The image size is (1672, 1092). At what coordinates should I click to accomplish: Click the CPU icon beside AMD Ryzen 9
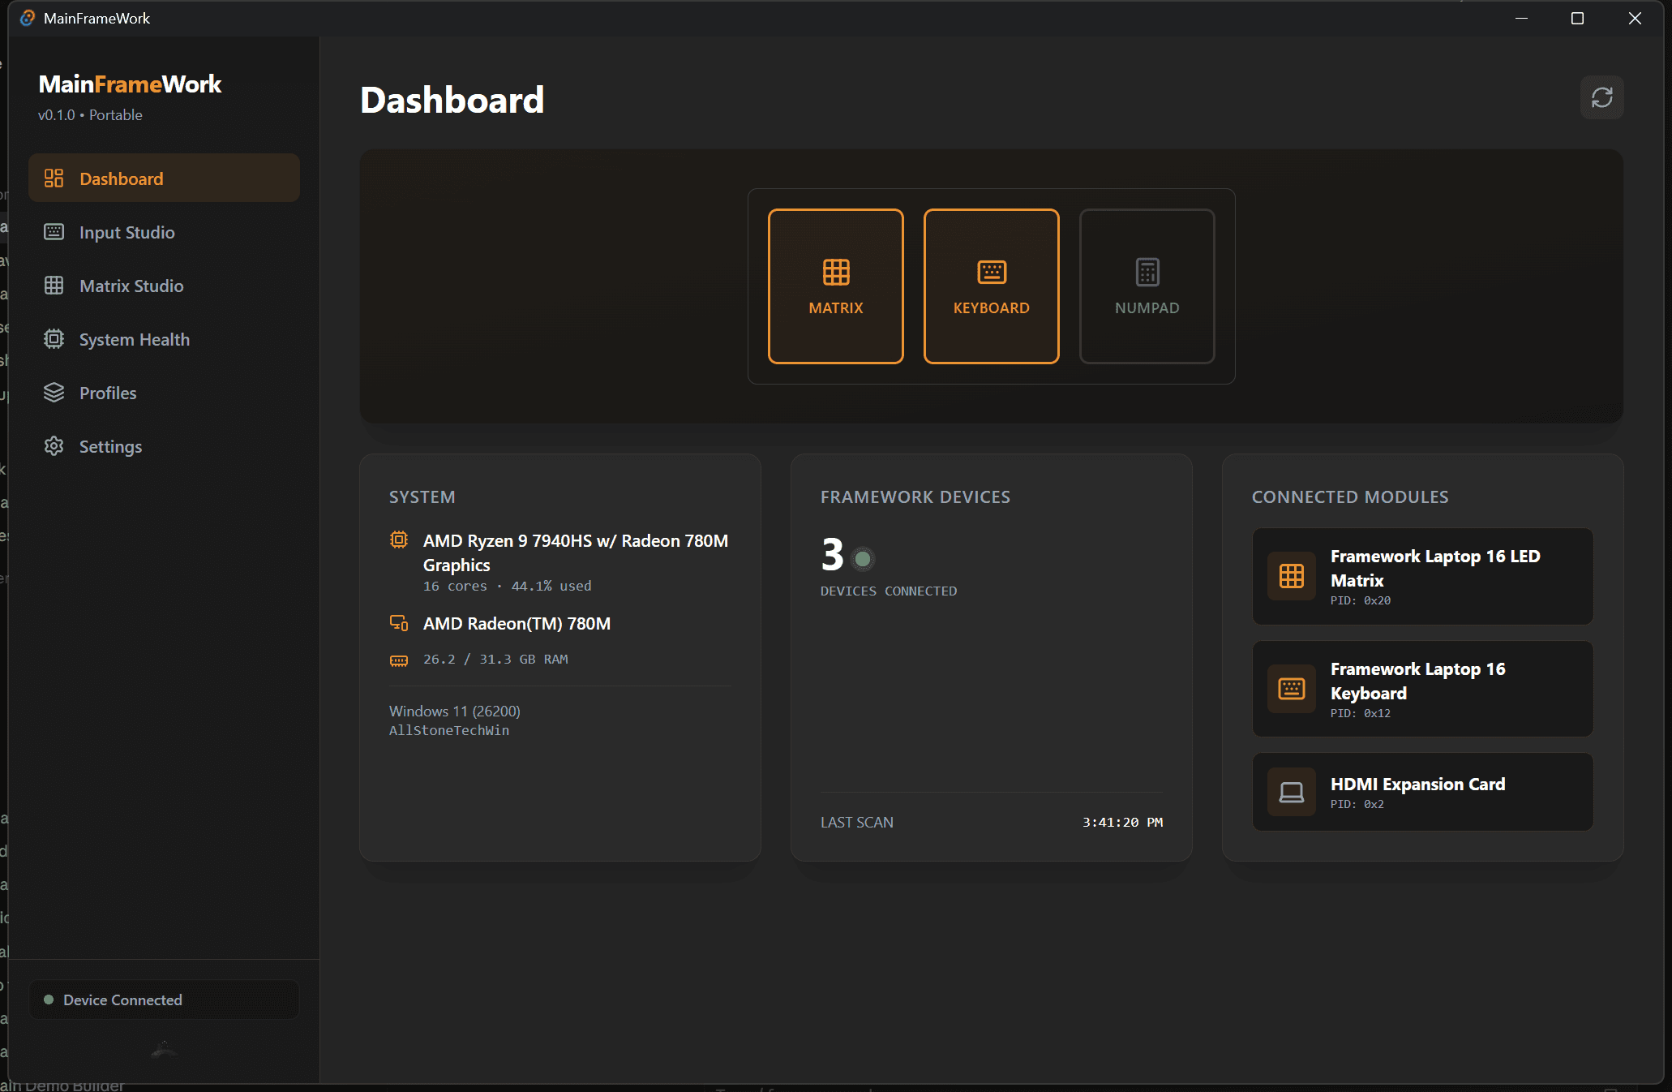pyautogui.click(x=399, y=540)
